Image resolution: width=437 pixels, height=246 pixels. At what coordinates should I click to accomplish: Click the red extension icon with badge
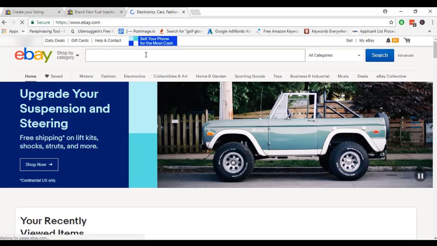(412, 23)
